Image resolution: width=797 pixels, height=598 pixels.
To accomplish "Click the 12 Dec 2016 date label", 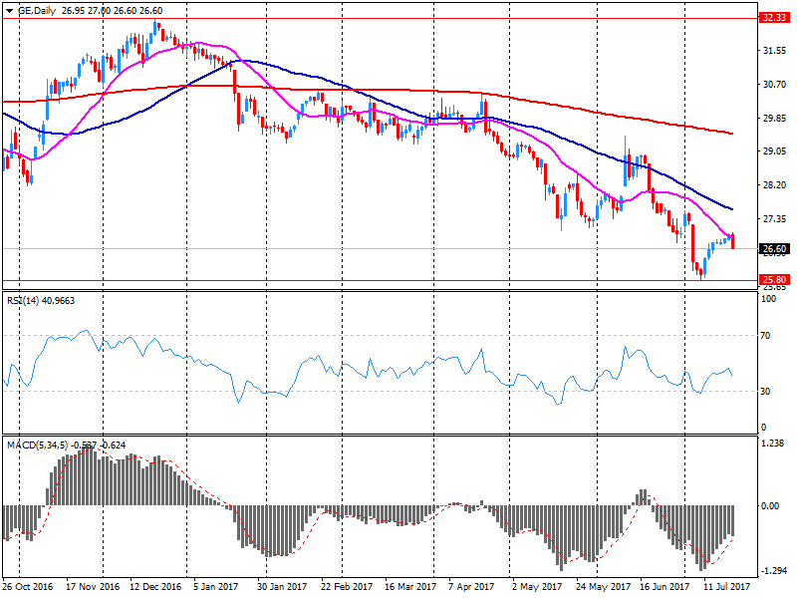I will click(155, 587).
